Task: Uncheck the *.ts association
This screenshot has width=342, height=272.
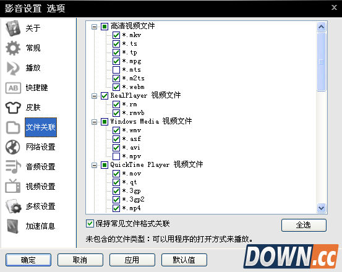Action: pyautogui.click(x=116, y=44)
